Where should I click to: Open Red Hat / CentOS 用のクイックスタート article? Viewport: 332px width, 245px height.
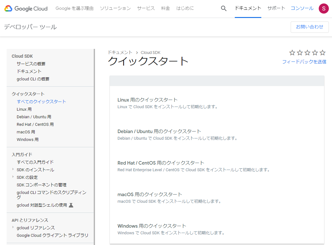[x=161, y=163]
